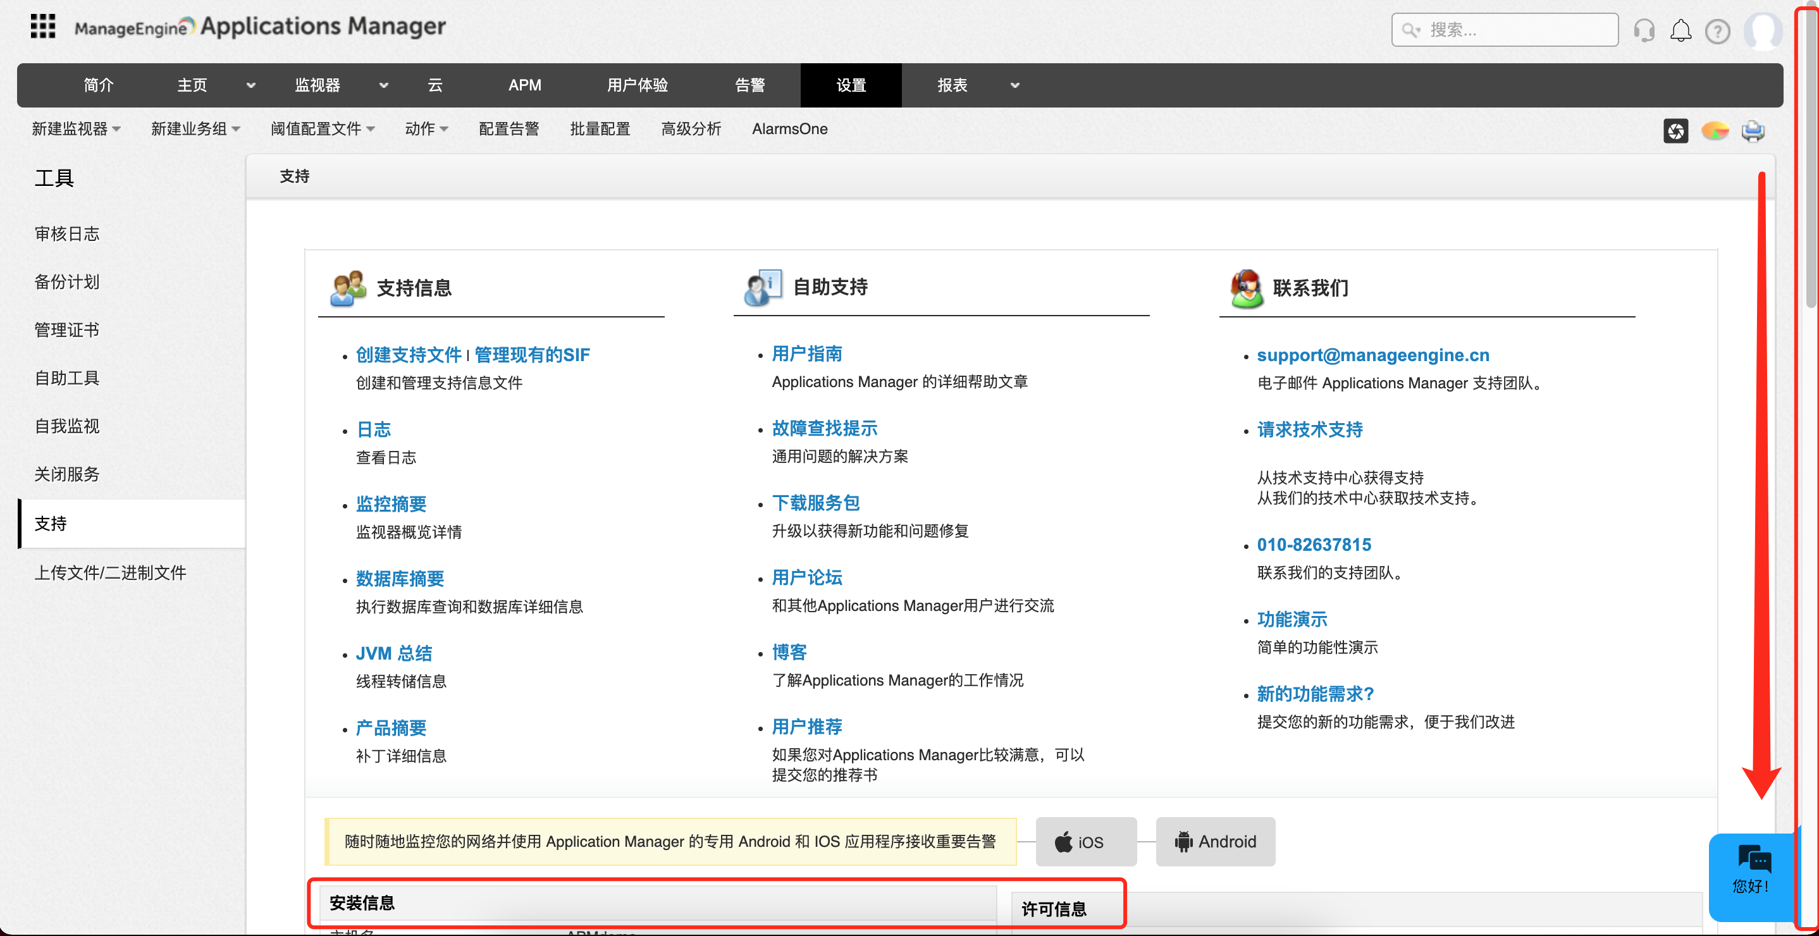The image size is (1819, 936).
Task: Click the Android app button
Action: (x=1215, y=841)
